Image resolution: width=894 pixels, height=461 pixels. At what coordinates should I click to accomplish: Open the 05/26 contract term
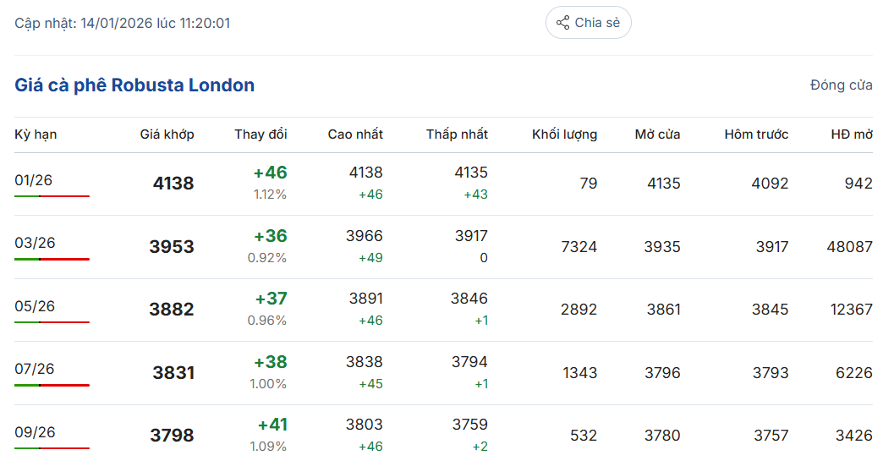point(35,306)
